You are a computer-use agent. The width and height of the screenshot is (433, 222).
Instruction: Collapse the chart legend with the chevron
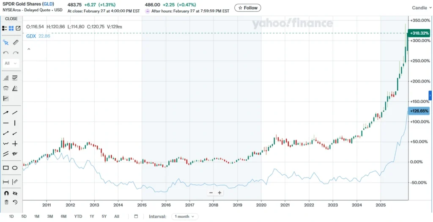coord(28,49)
